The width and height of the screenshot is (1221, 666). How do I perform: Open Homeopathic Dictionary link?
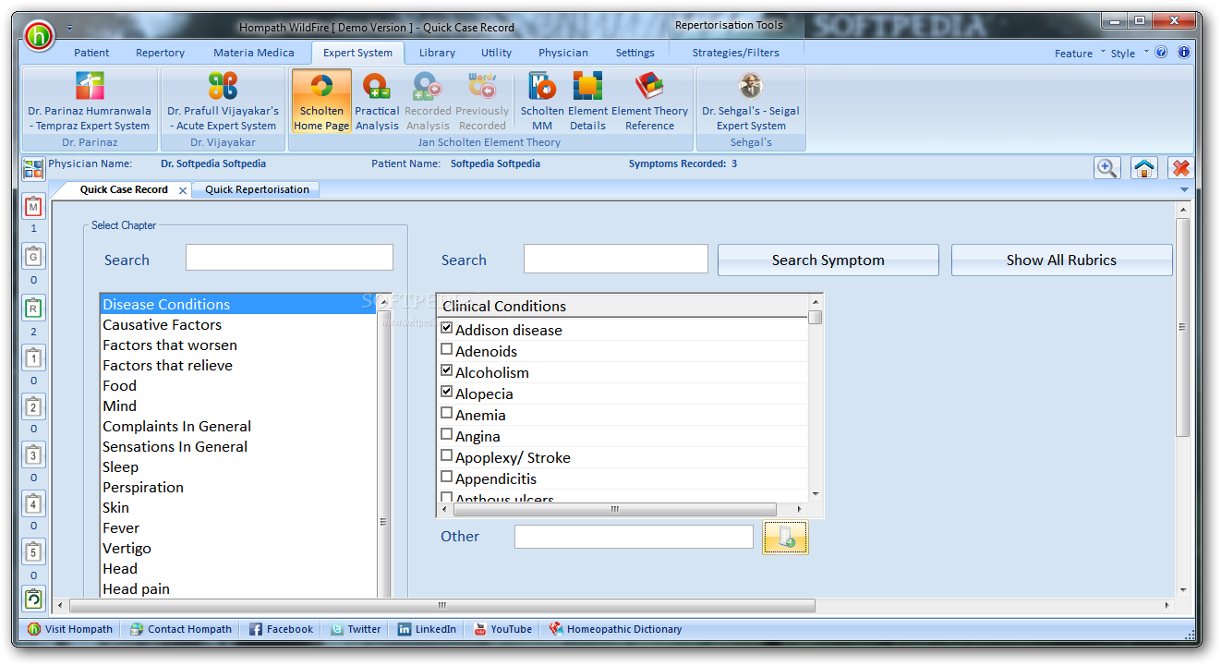(x=615, y=629)
